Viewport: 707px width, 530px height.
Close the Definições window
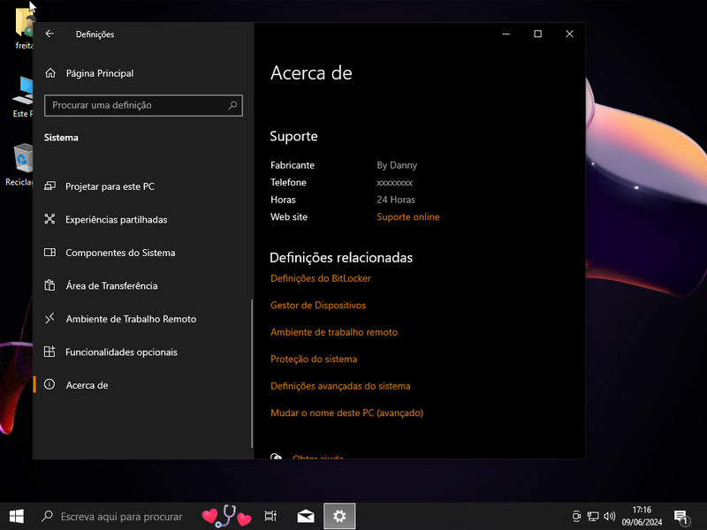tap(569, 34)
